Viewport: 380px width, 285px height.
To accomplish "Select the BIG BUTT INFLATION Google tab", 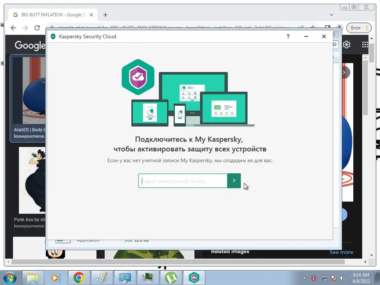I will tap(53, 15).
